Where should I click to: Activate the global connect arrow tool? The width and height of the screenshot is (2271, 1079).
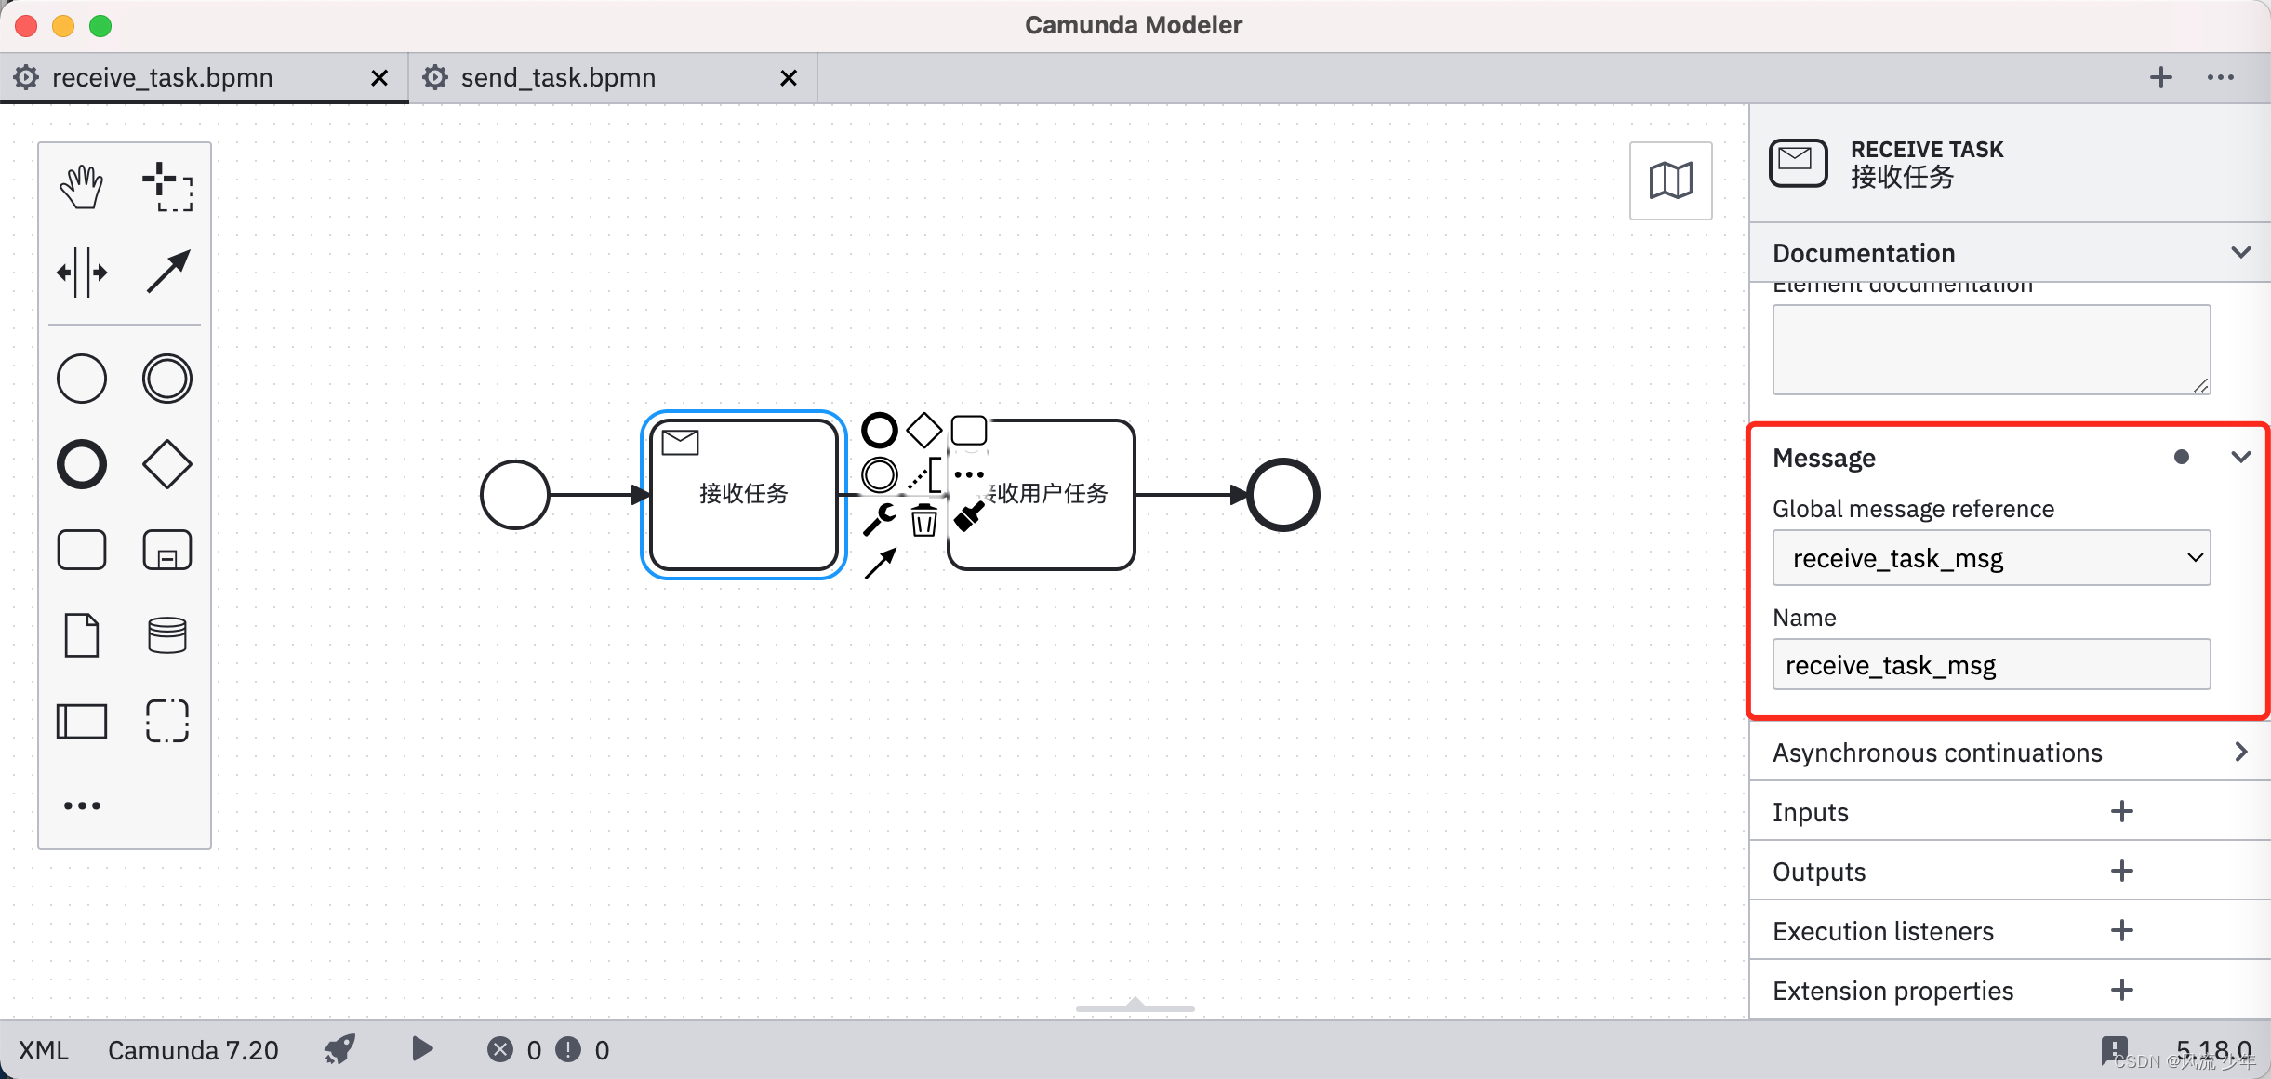click(167, 273)
